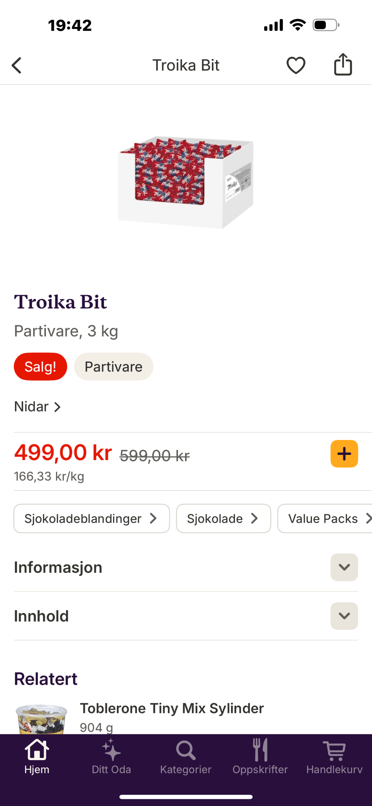Viewport: 372px width, 806px height.
Task: Tap the red Salg! badge
Action: click(x=40, y=366)
